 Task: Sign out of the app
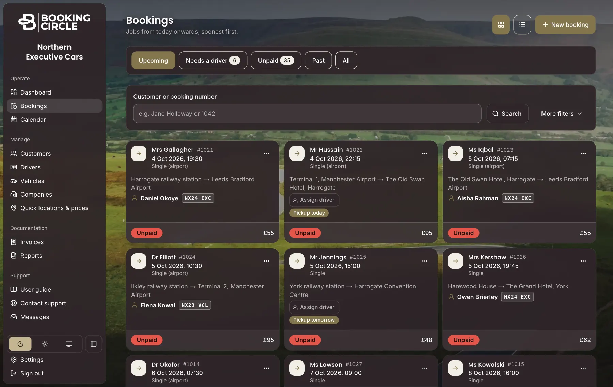(54, 373)
